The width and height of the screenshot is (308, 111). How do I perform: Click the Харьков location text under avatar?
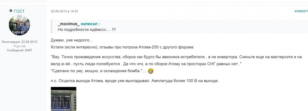(19, 46)
